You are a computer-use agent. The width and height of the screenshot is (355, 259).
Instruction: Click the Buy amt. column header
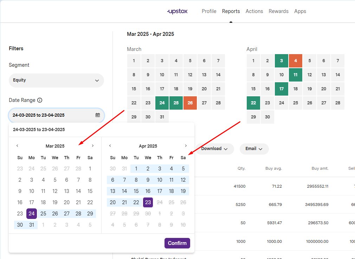320,168
